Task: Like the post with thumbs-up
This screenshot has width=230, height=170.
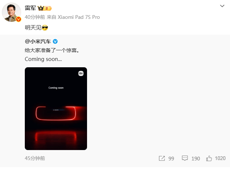Action: (x=209, y=158)
